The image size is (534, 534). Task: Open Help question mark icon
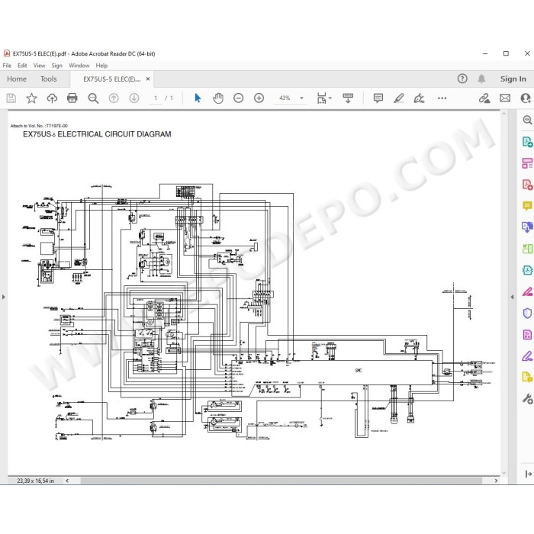point(462,79)
